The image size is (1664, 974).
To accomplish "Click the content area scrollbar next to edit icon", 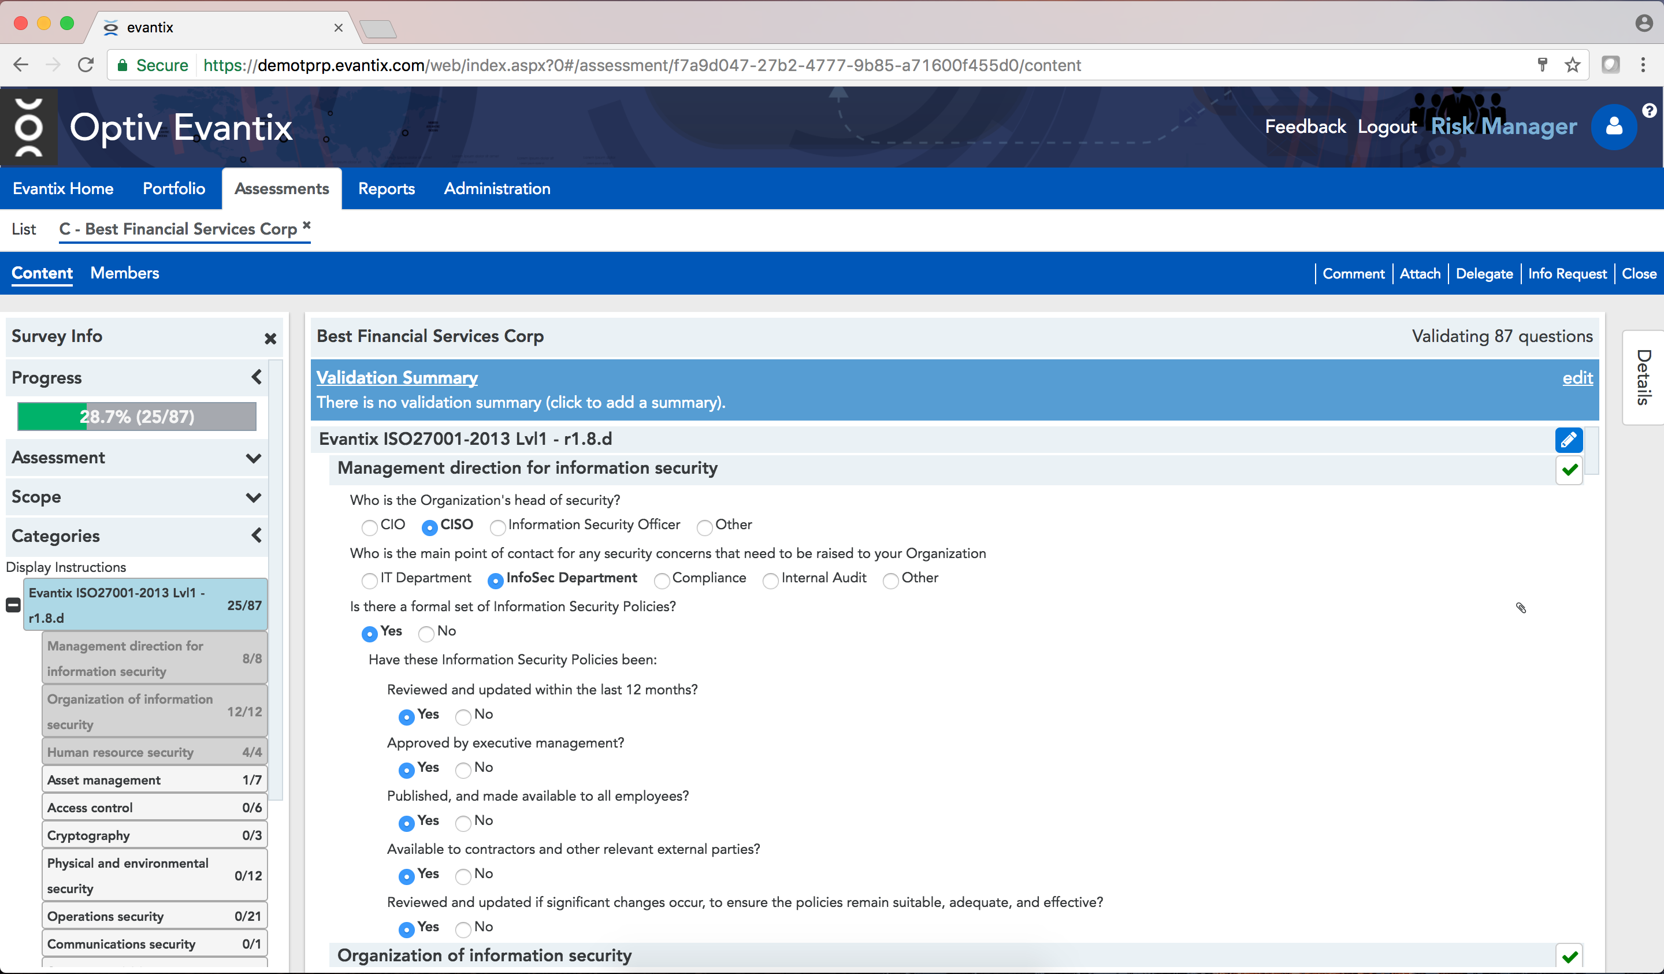I will [1591, 451].
